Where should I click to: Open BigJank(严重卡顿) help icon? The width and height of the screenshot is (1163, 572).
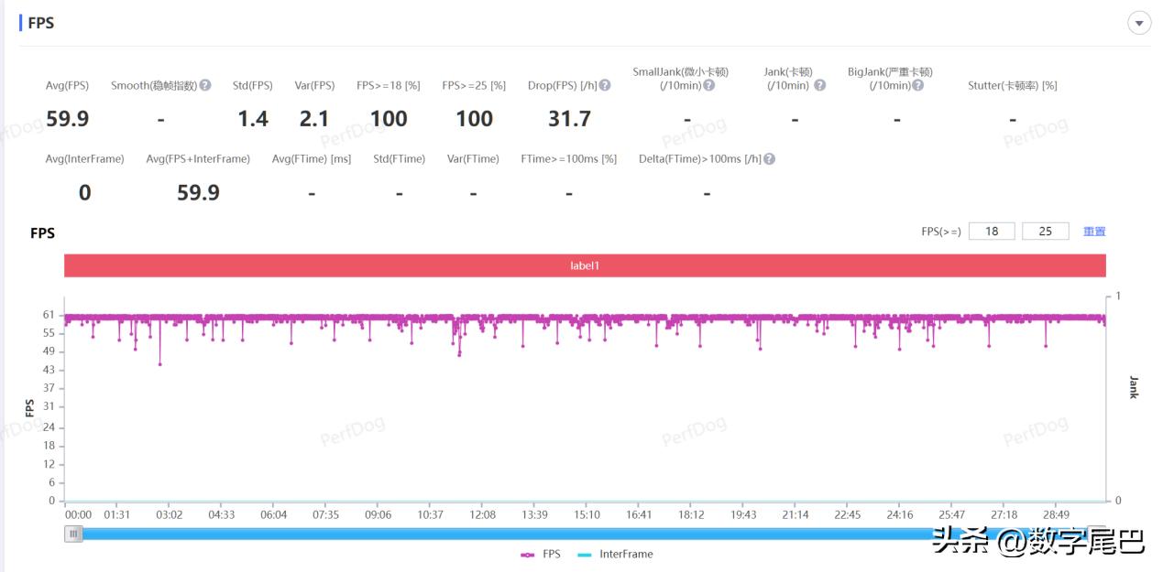[x=917, y=85]
